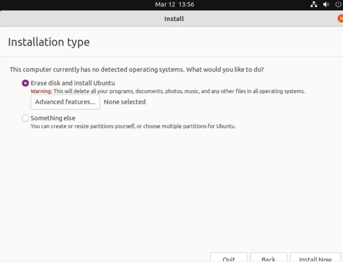343x262 pixels.
Task: Open the power menu icon
Action: pyautogui.click(x=338, y=4)
